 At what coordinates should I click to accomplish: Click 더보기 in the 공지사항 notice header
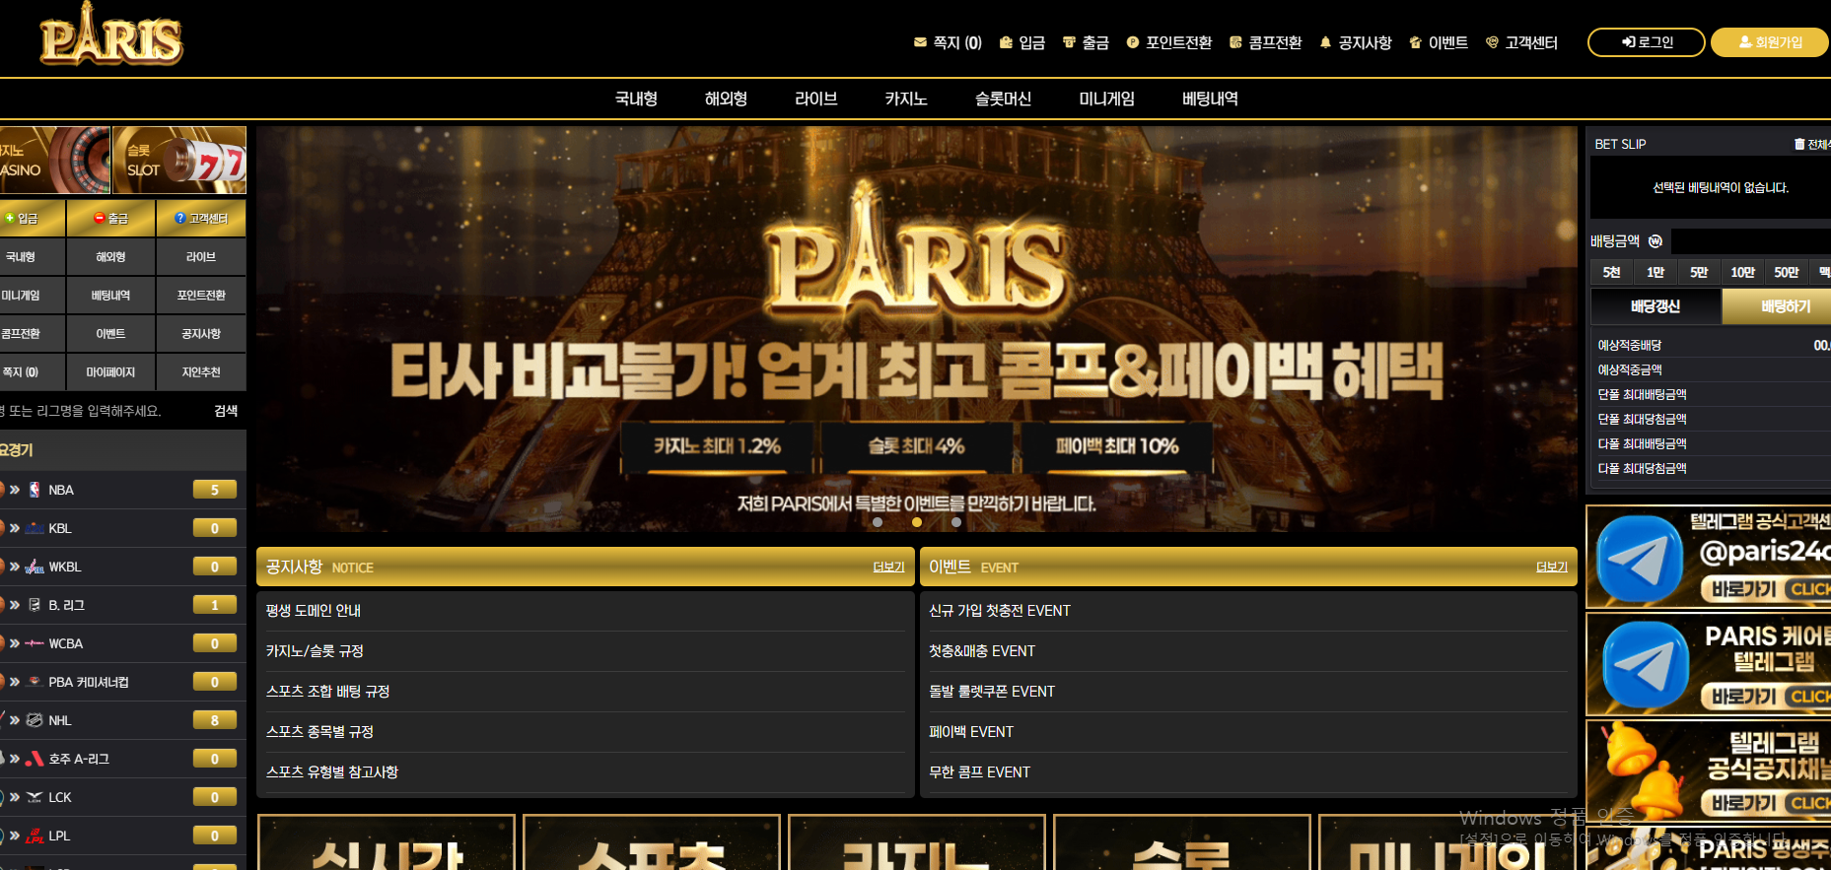[888, 568]
